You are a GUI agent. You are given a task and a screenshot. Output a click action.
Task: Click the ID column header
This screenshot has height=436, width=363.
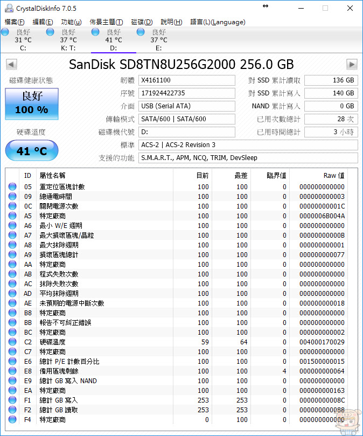[27, 176]
